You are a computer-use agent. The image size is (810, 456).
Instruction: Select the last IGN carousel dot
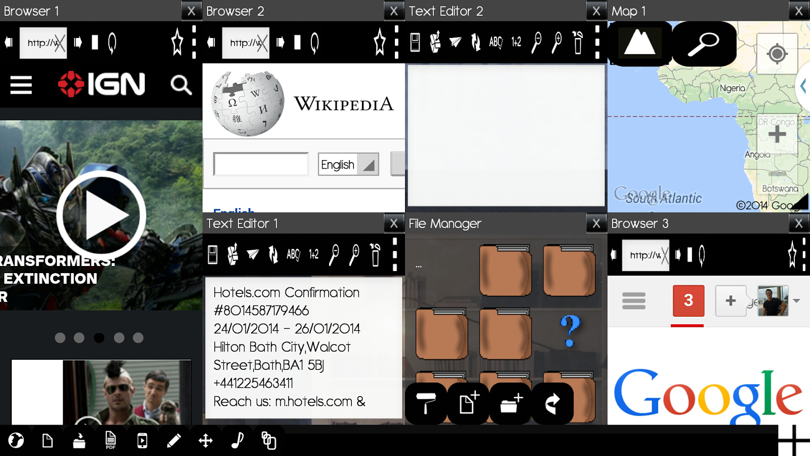(x=138, y=338)
